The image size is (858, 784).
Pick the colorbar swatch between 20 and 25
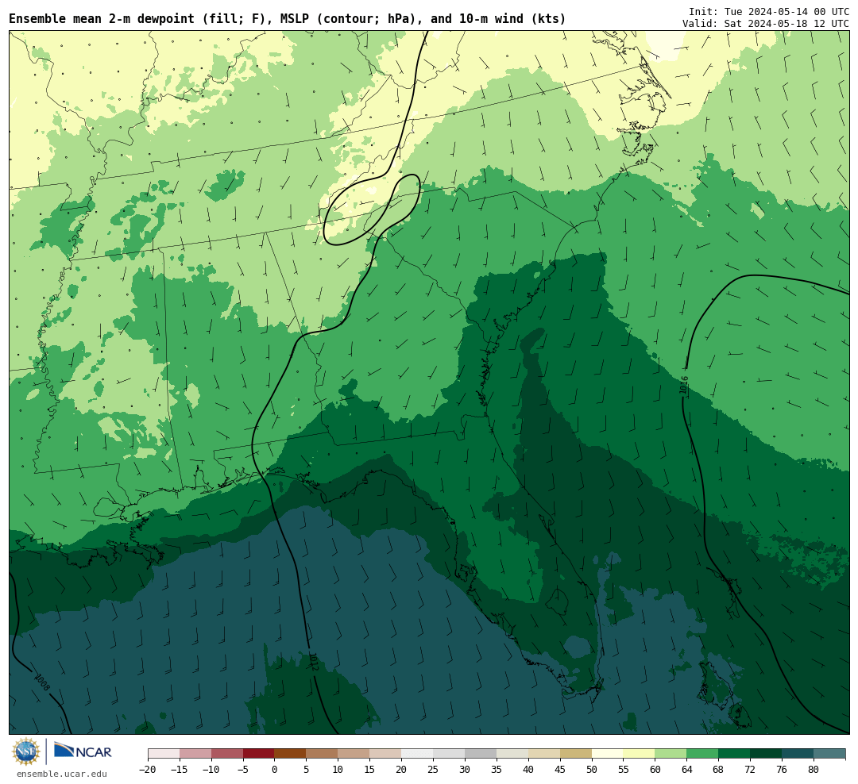[x=418, y=754]
